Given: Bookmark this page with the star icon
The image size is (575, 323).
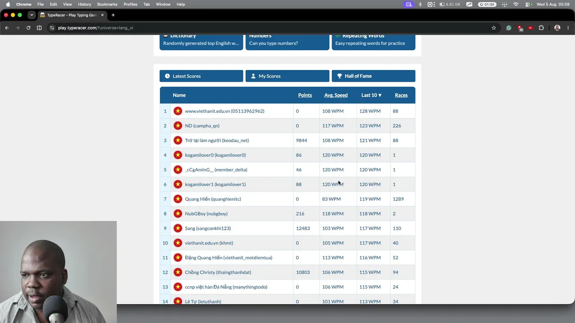Looking at the screenshot, I should [x=494, y=28].
